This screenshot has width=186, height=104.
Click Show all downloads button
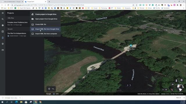[x=178, y=98]
